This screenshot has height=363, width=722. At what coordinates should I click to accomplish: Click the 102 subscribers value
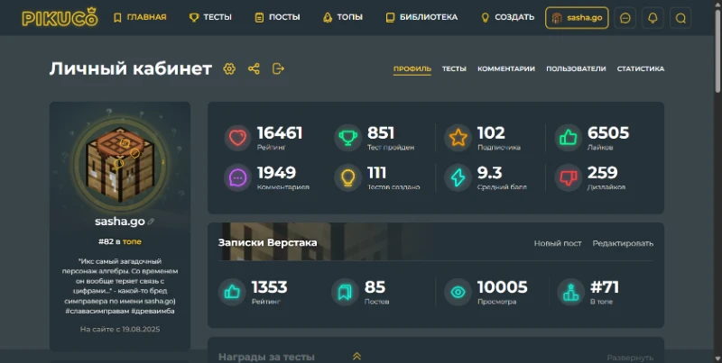[x=491, y=133]
